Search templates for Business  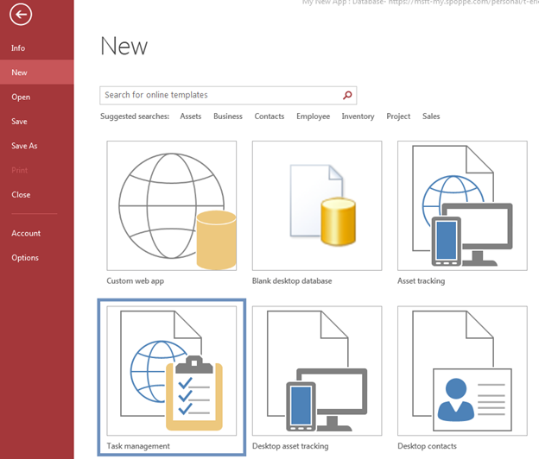click(228, 116)
